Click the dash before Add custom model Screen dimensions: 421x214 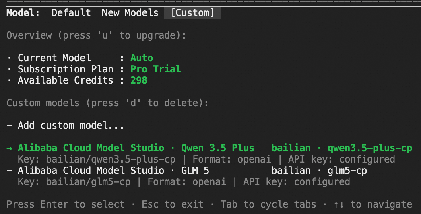(10, 126)
